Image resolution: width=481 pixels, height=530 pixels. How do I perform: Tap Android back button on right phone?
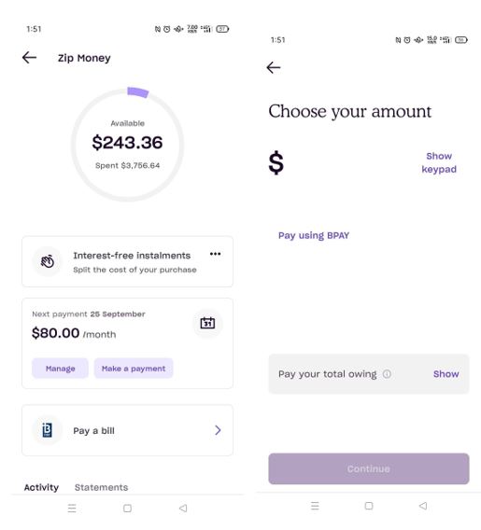[423, 506]
